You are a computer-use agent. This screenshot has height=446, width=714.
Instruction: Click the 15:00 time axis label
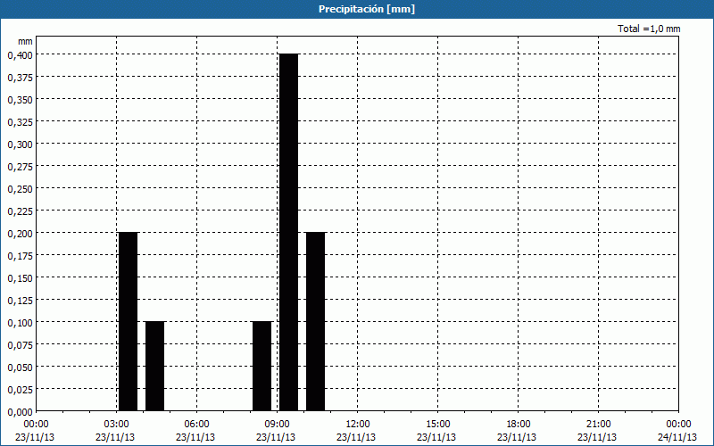437,425
